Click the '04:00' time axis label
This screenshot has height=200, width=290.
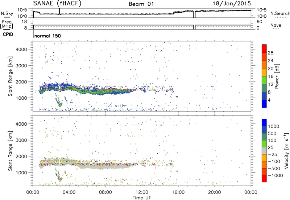69,192
